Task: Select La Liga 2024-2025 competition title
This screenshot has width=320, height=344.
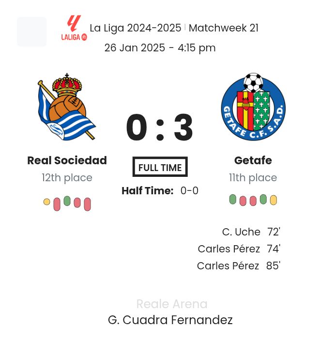Action: click(x=136, y=28)
